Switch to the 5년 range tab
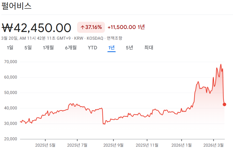The image size is (233, 153). pyautogui.click(x=129, y=48)
